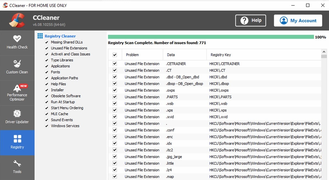Deselect the .CETRAINER unused file extension row

(114, 63)
